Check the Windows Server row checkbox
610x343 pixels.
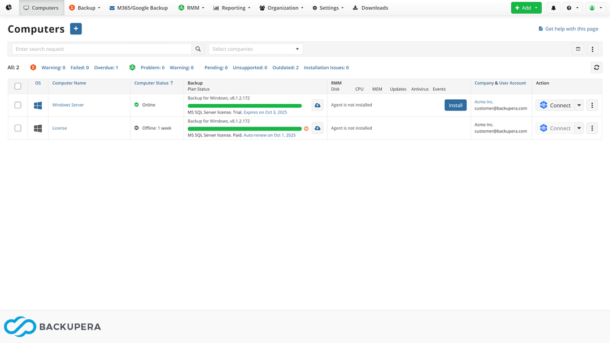pyautogui.click(x=18, y=105)
